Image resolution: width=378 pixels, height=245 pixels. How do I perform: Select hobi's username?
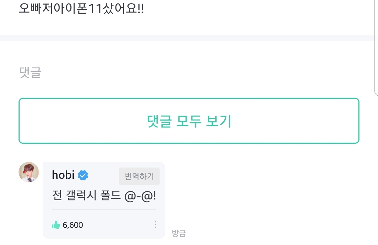pyautogui.click(x=63, y=175)
